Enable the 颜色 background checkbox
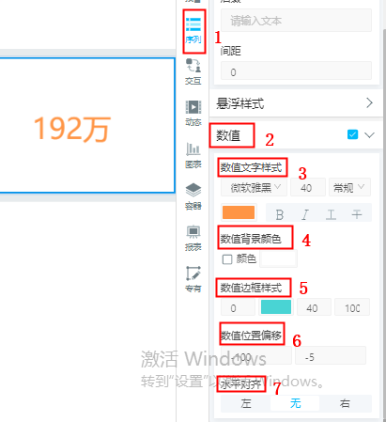 (227, 259)
